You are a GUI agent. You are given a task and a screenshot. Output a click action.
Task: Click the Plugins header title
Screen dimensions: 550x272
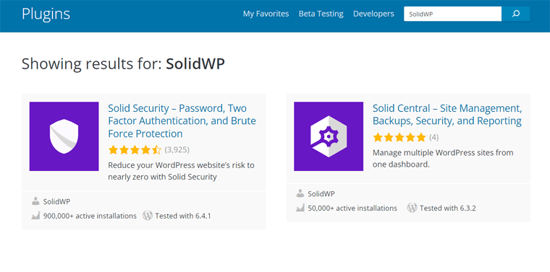(x=46, y=14)
